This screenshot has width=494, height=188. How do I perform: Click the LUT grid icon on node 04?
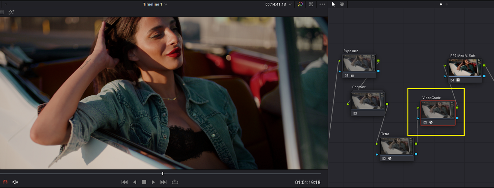(x=458, y=80)
